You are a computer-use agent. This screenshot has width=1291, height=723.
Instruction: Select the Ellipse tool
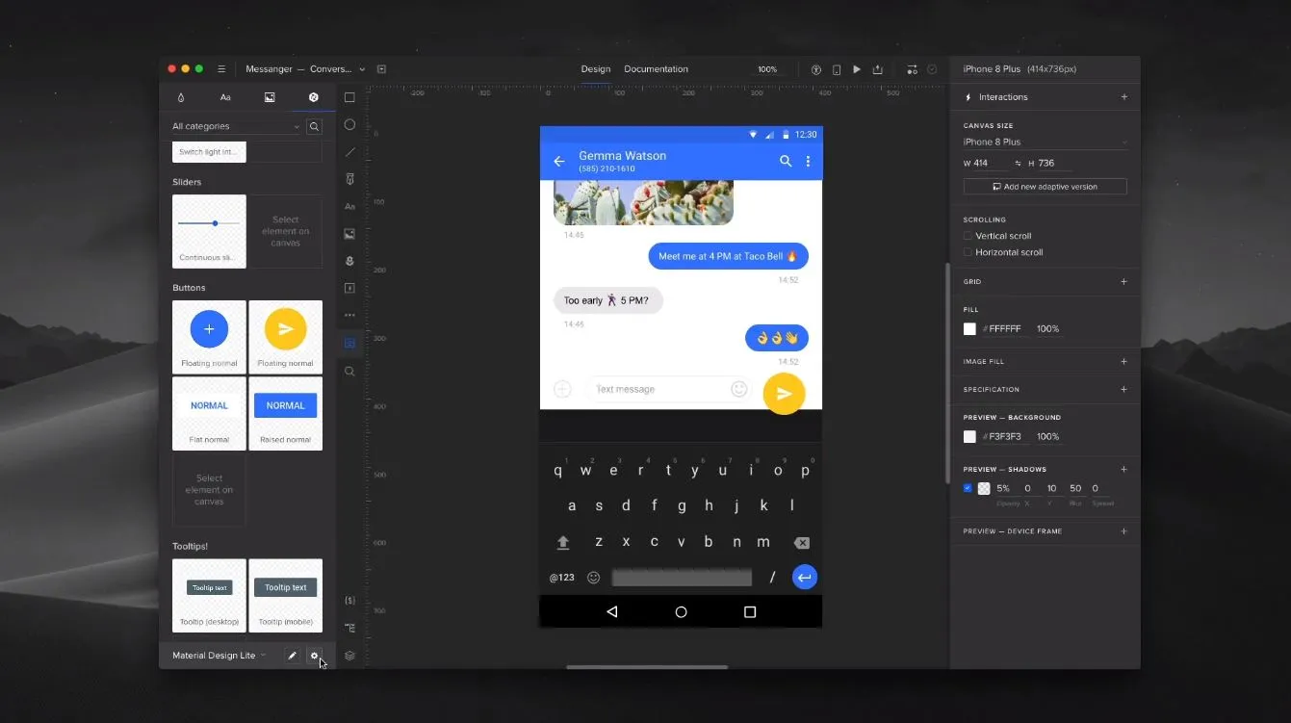(x=349, y=124)
